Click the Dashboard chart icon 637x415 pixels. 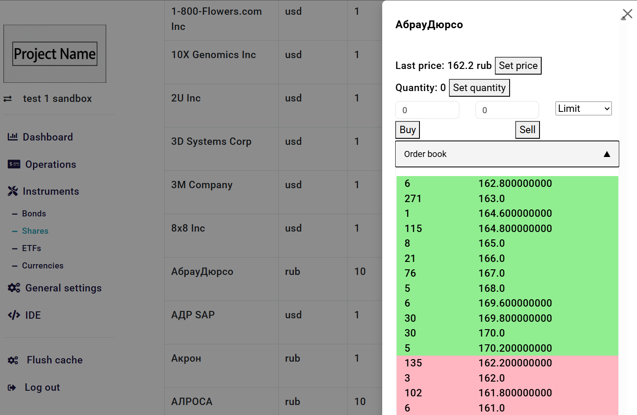coord(13,137)
